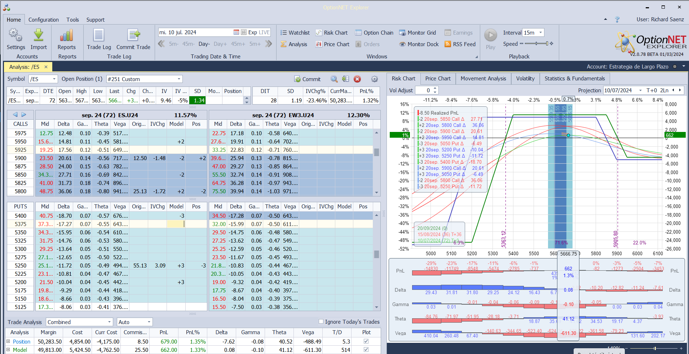Click the Commit Trade ribbon icon
The width and height of the screenshot is (689, 354).
tap(133, 39)
